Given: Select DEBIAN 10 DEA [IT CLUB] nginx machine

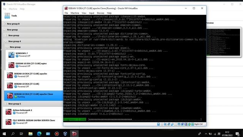Looking at the screenshot, I should [x=34, y=65].
